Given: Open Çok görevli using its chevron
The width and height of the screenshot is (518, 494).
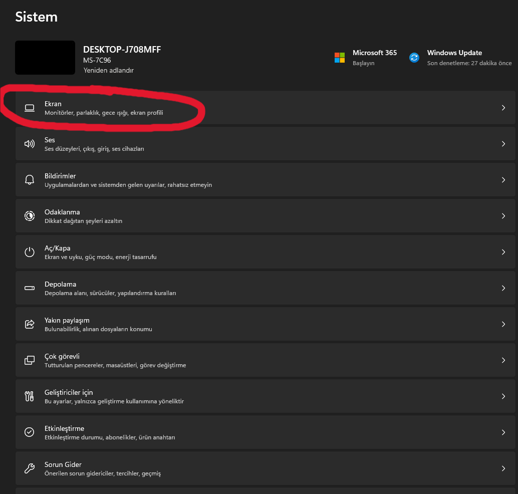Looking at the screenshot, I should click(x=503, y=360).
